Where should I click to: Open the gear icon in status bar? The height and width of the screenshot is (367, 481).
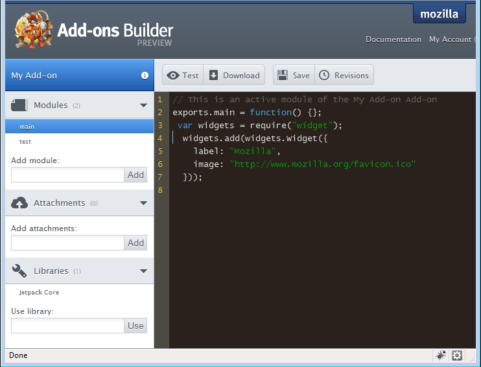pyautogui.click(x=457, y=355)
